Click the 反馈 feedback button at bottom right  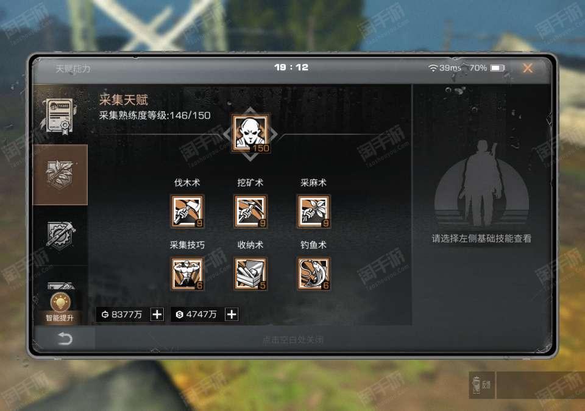482,385
